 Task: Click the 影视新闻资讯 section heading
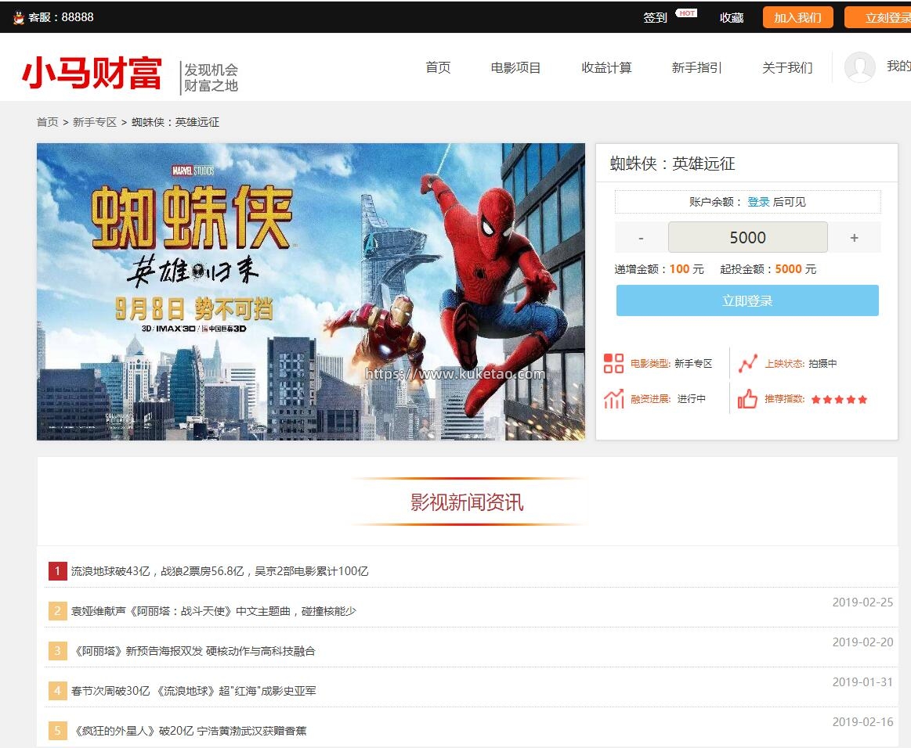coord(467,502)
